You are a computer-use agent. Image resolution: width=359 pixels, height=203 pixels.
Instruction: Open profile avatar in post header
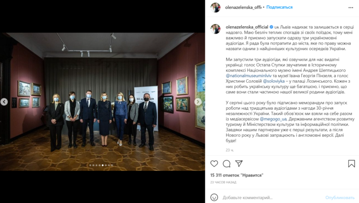216,8
